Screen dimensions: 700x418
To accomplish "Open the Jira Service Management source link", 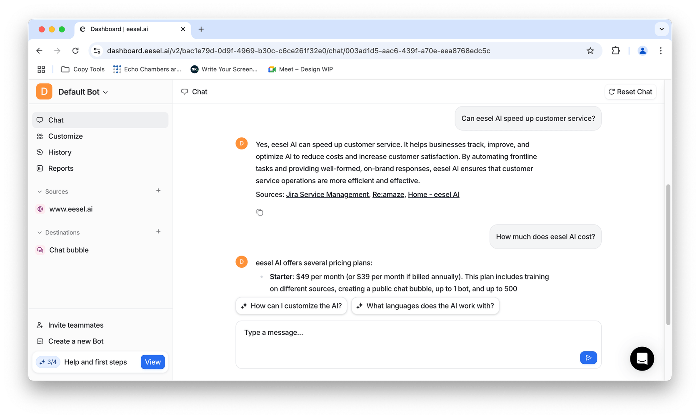I will [327, 194].
